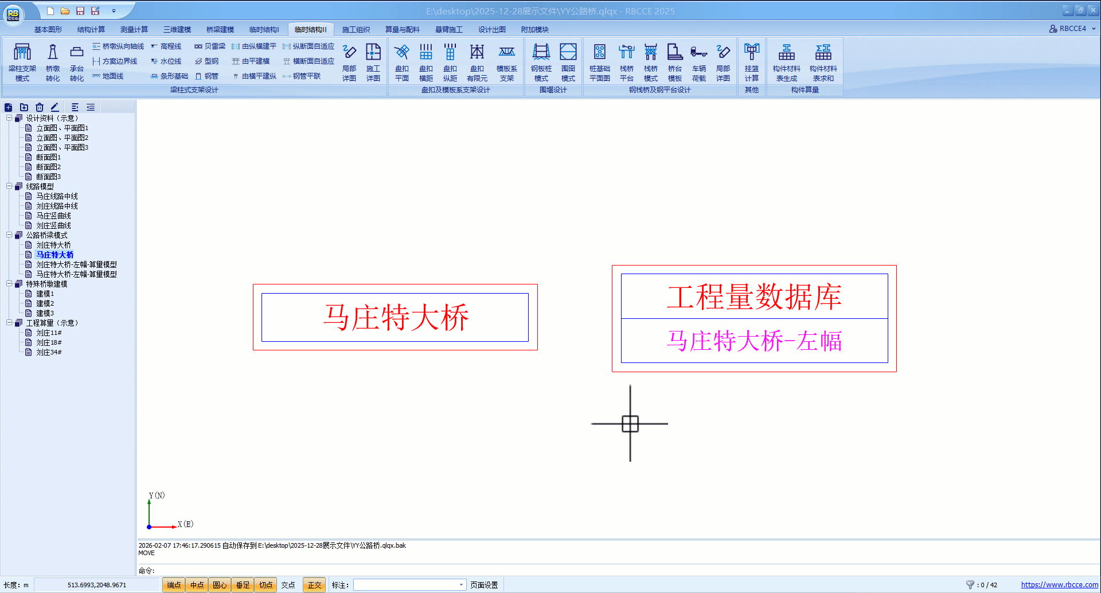Screen dimensions: 1101x593
Task: Click the 梁柱支架模式 ribbon icon
Action: [22, 62]
